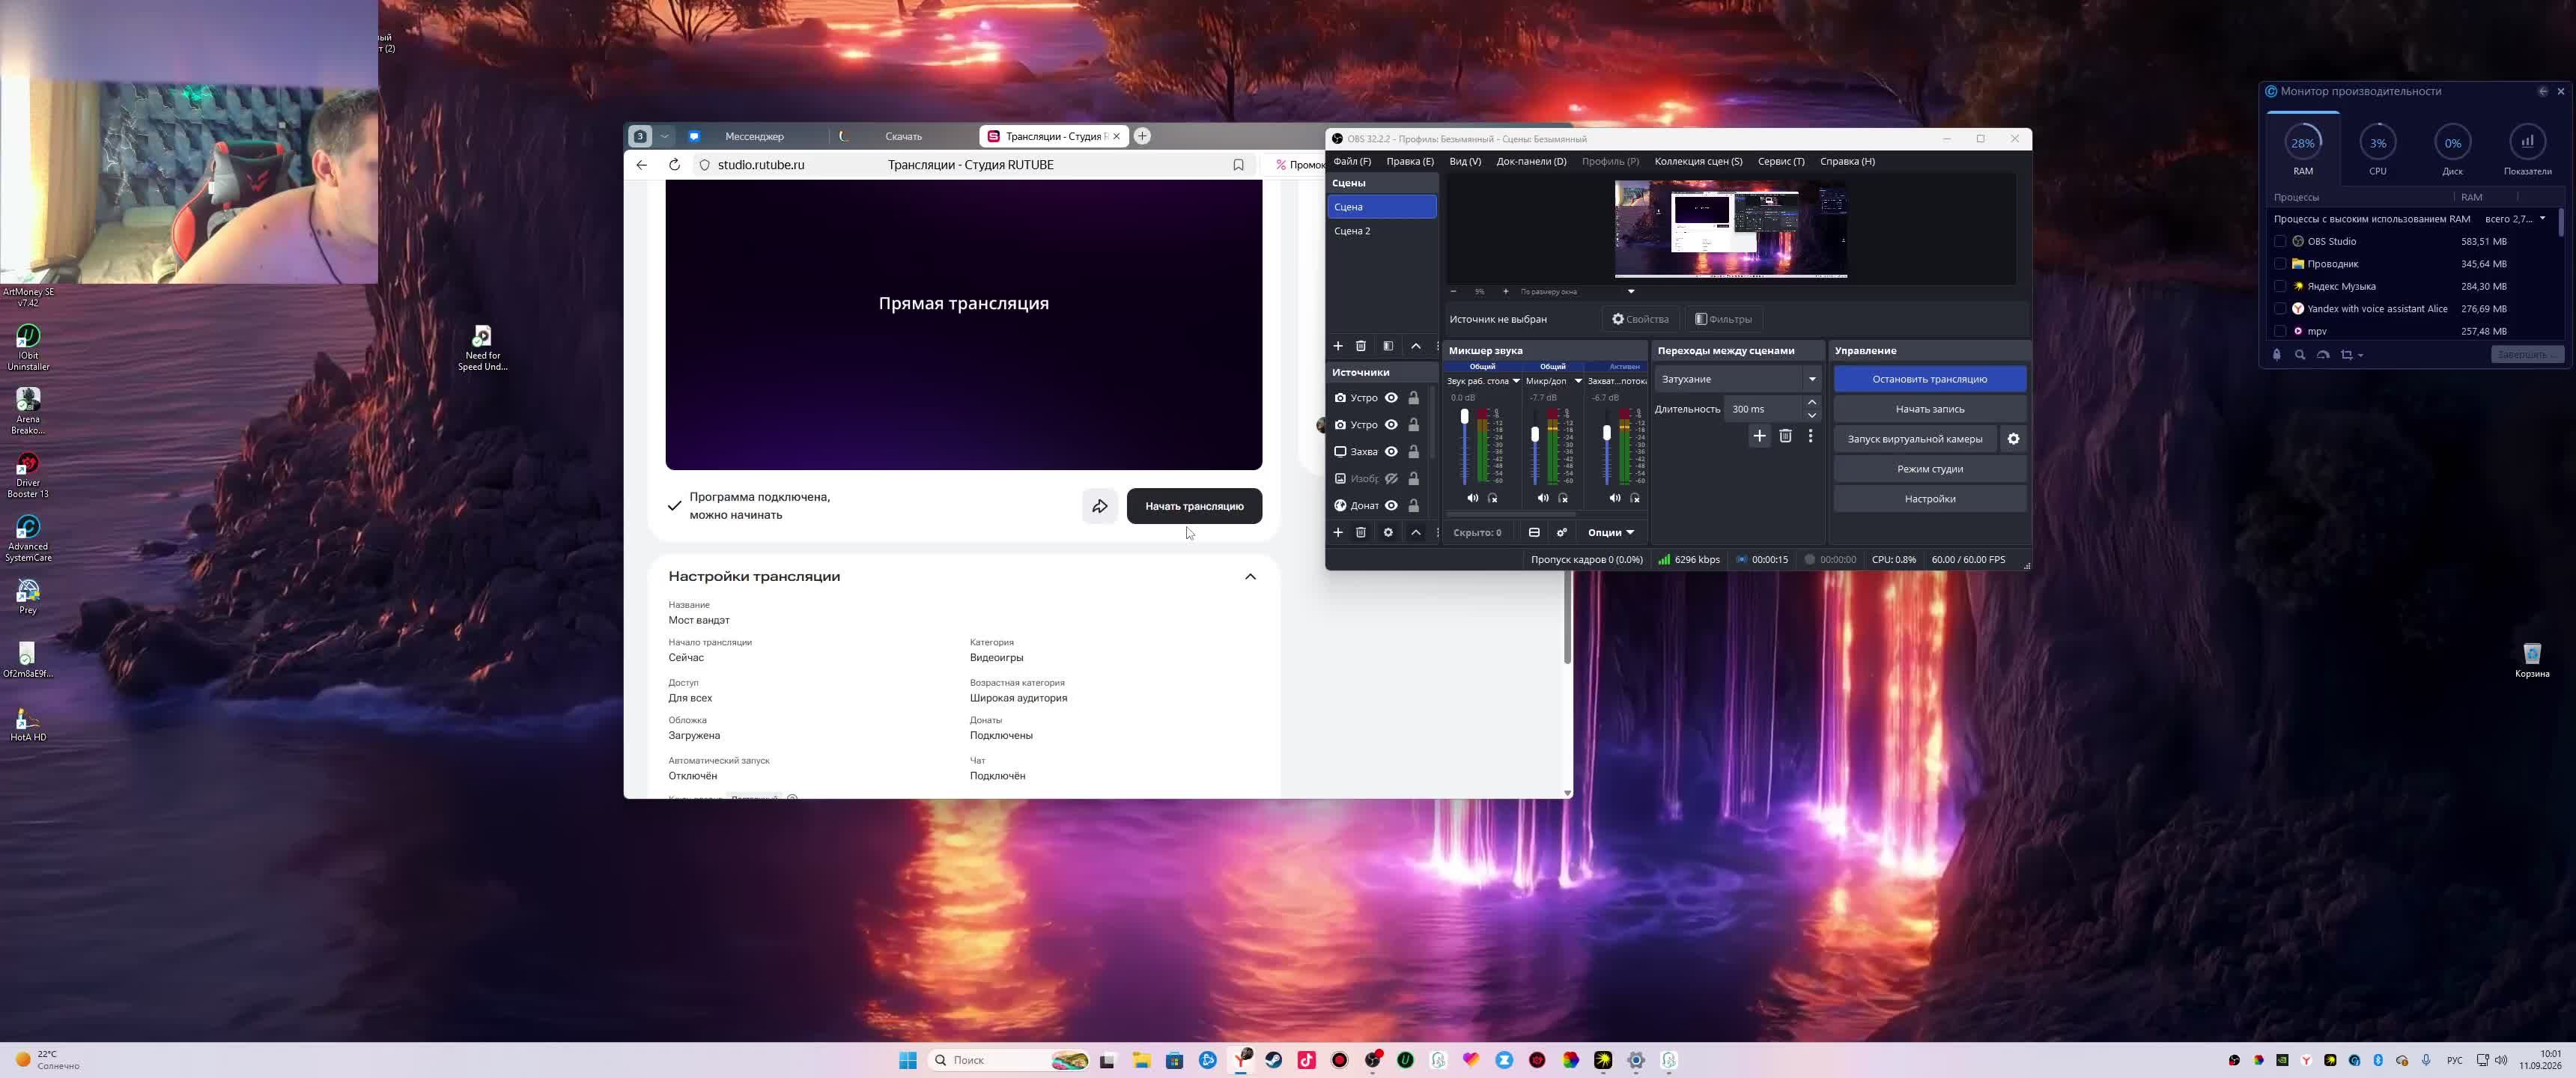Click Остановить трансляцию in OBS
This screenshot has width=2576, height=1078.
(1930, 379)
